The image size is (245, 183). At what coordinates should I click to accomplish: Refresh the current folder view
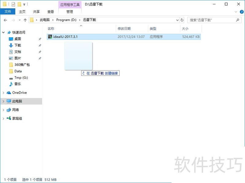point(182,20)
